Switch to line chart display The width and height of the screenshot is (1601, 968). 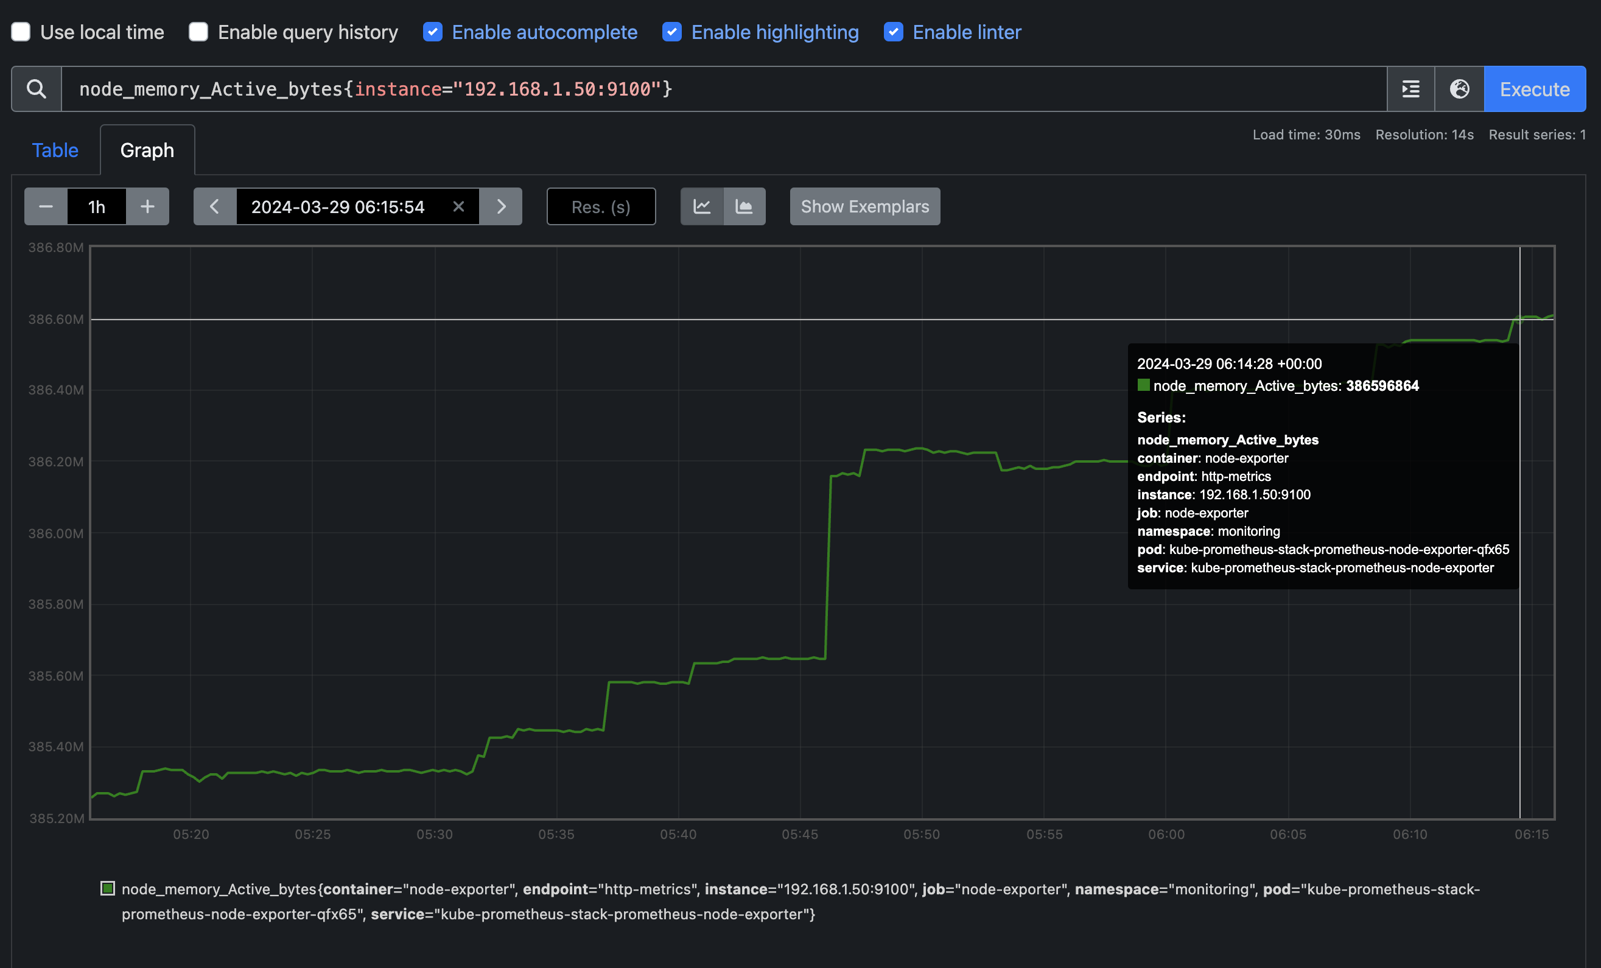[702, 206]
